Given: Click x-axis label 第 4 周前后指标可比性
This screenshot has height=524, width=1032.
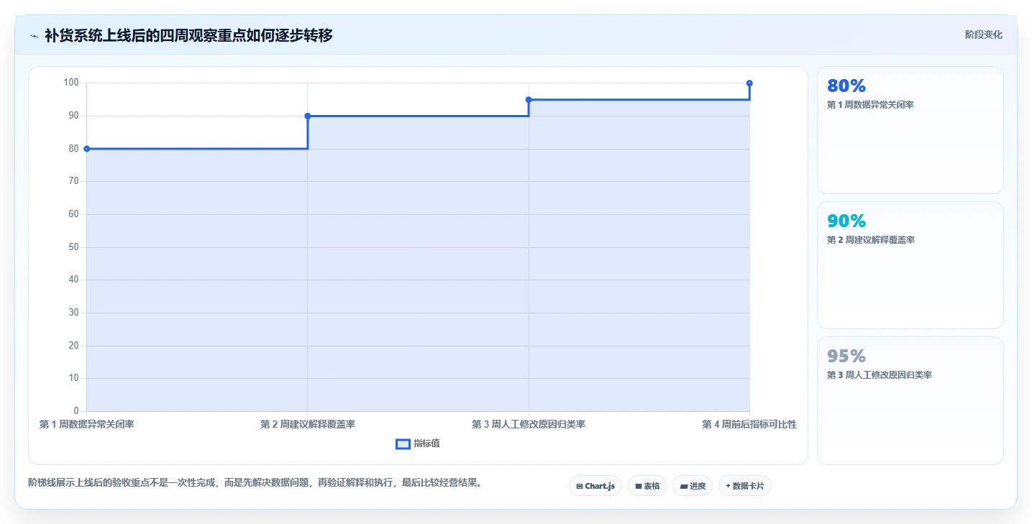Looking at the screenshot, I should [x=749, y=424].
